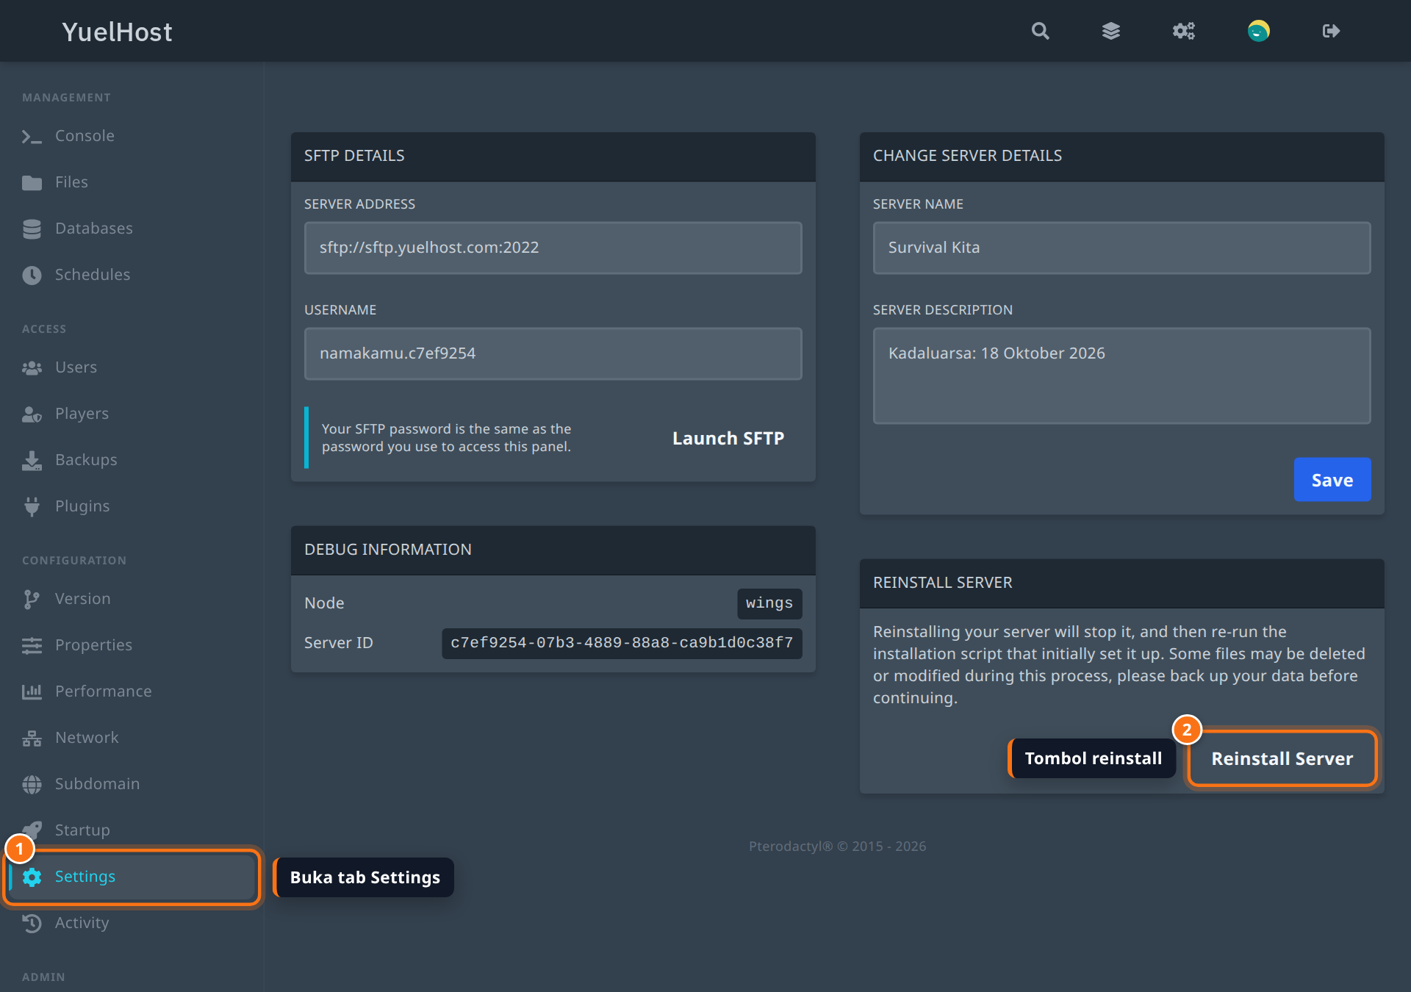1411x992 pixels.
Task: Click the Network topology icon
Action: tap(32, 738)
